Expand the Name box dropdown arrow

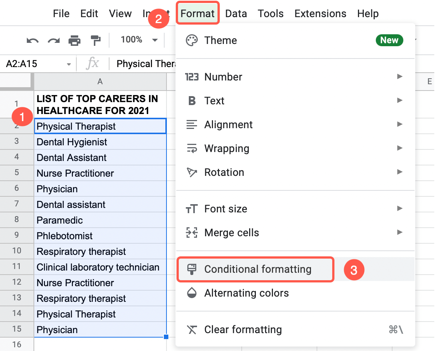click(68, 63)
